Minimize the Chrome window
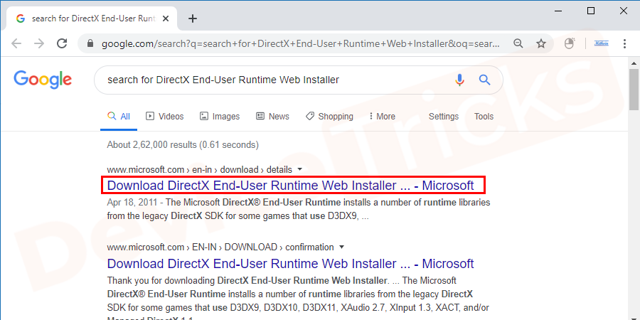Screen dimensions: 640x320 (558, 11)
